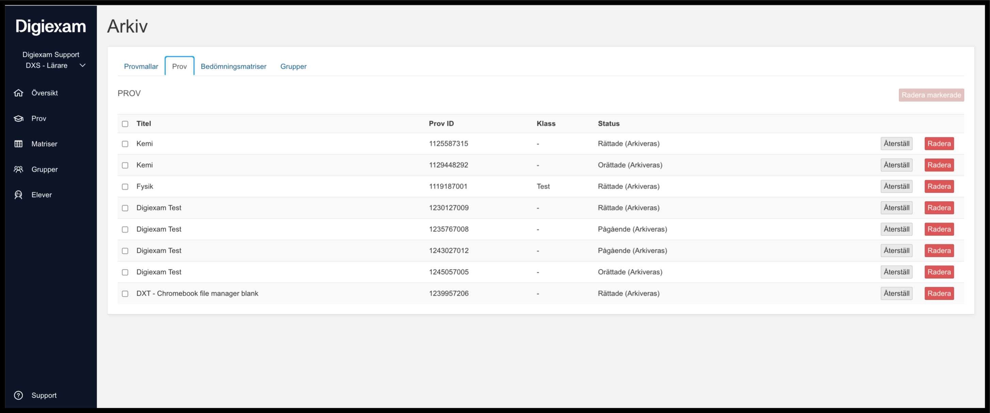Image resolution: width=990 pixels, height=413 pixels.
Task: Restore Digiexam Test 1243027012
Action: (x=896, y=250)
